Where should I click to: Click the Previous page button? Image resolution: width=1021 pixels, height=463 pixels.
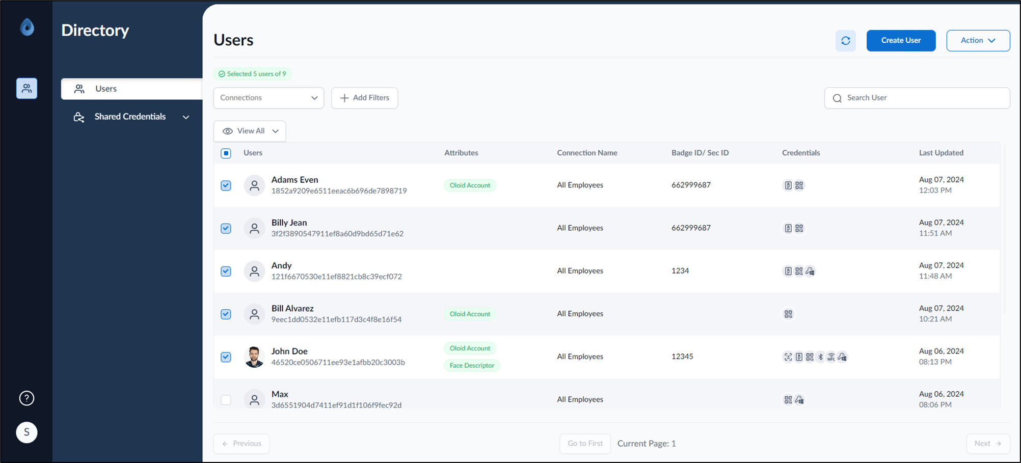(241, 444)
